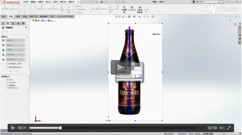Expand the 零件1 feature tree node
Image resolution: width=242 pixels, height=135 pixels.
coord(31,20)
